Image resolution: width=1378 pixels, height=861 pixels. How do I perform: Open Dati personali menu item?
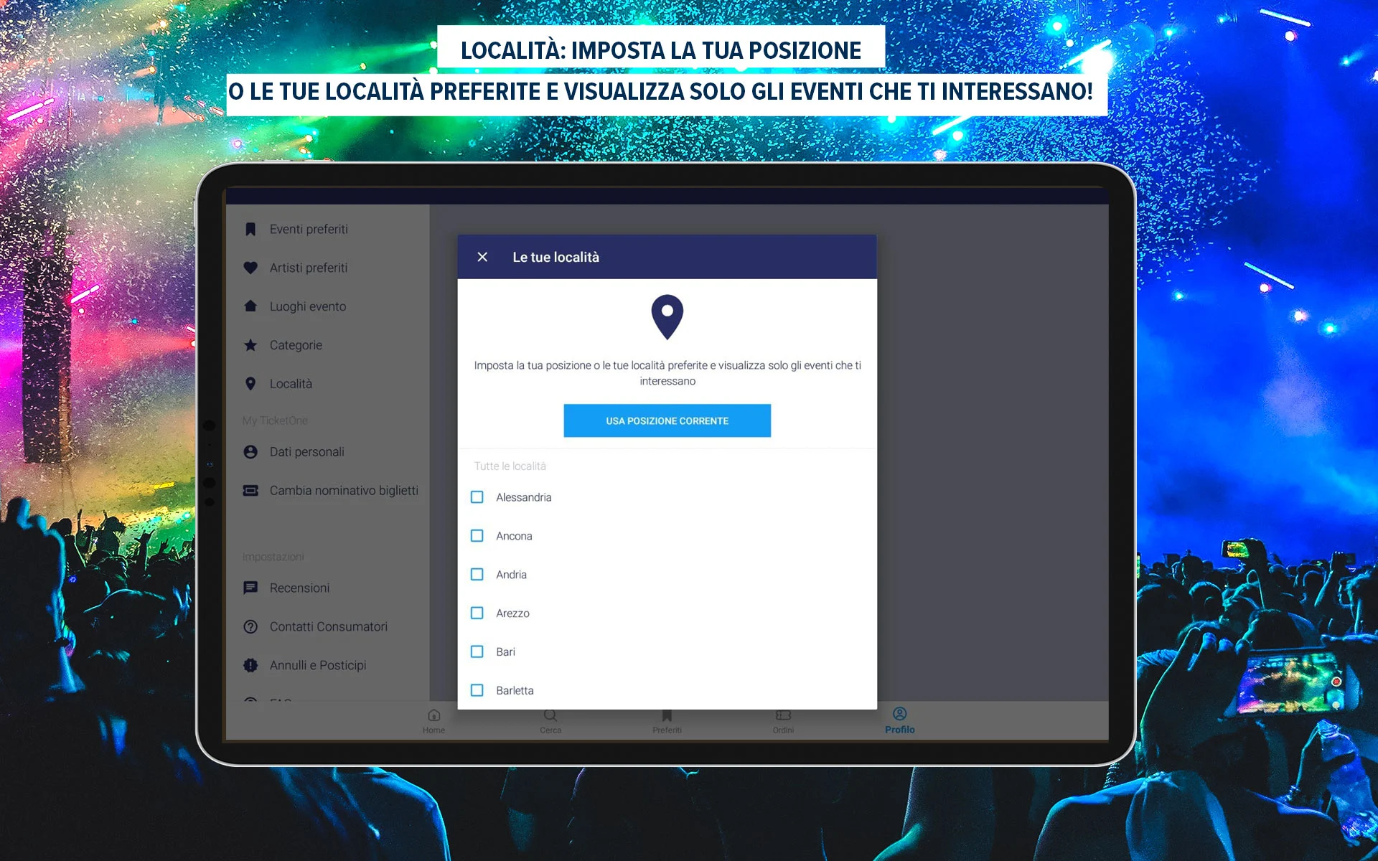tap(328, 452)
